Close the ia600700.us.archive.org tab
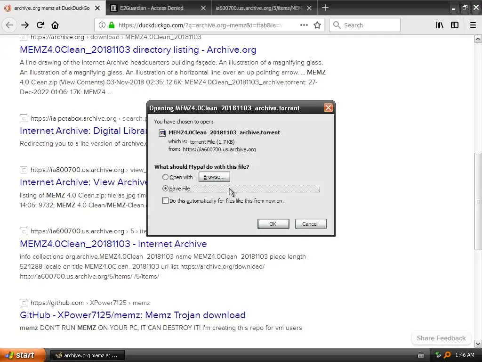Viewport: 482px width, 362px height. 309,8
